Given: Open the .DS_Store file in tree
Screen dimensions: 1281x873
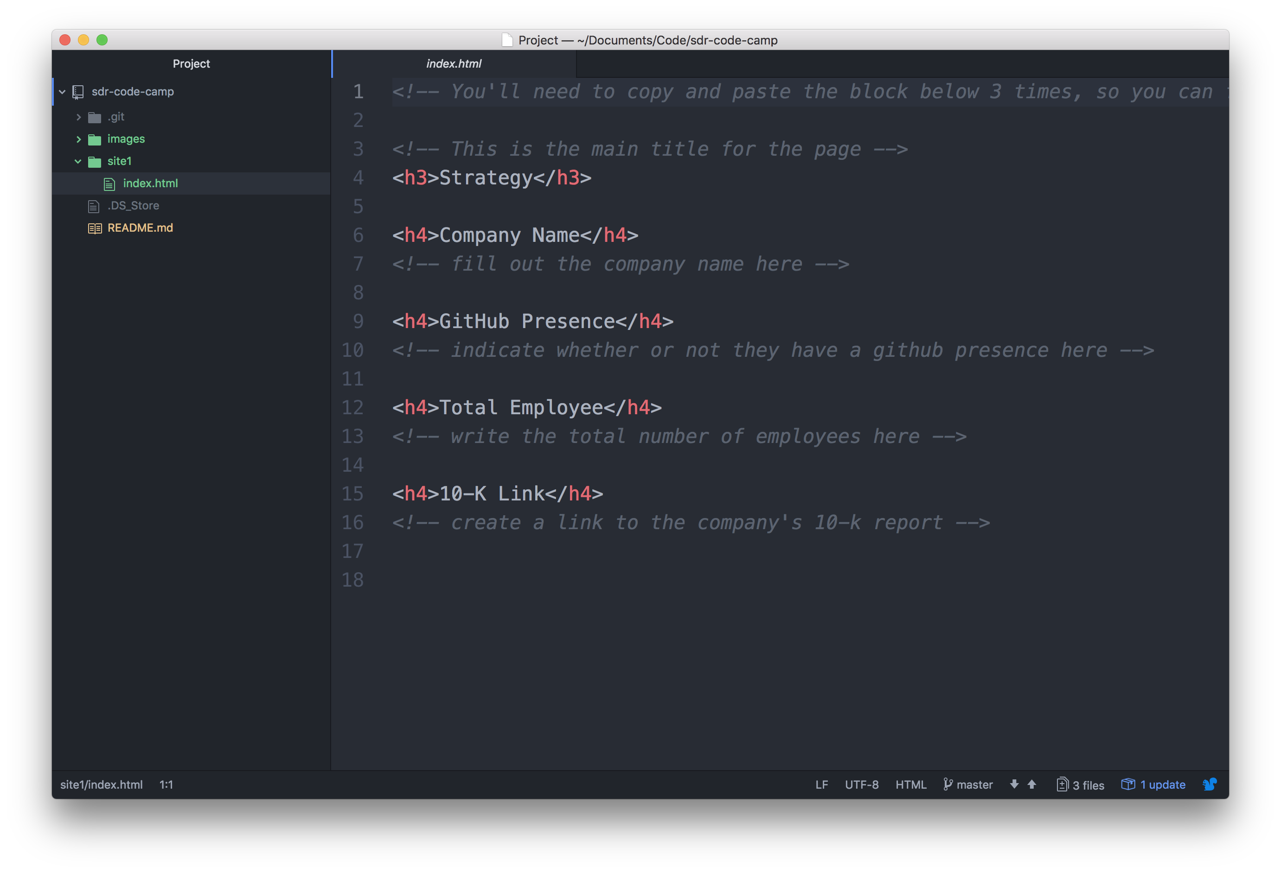Looking at the screenshot, I should (133, 205).
